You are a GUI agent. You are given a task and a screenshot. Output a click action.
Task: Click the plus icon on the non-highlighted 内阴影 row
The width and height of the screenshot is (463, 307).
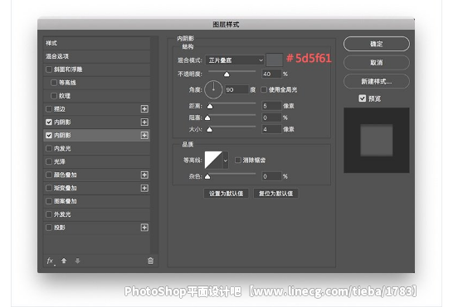[144, 122]
